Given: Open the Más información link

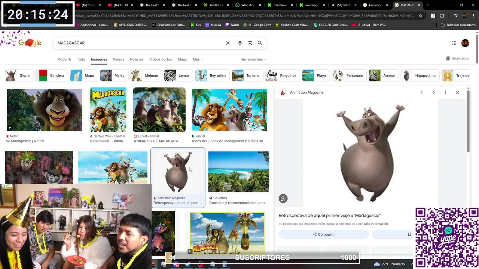Looking at the screenshot, I should 376,224.
